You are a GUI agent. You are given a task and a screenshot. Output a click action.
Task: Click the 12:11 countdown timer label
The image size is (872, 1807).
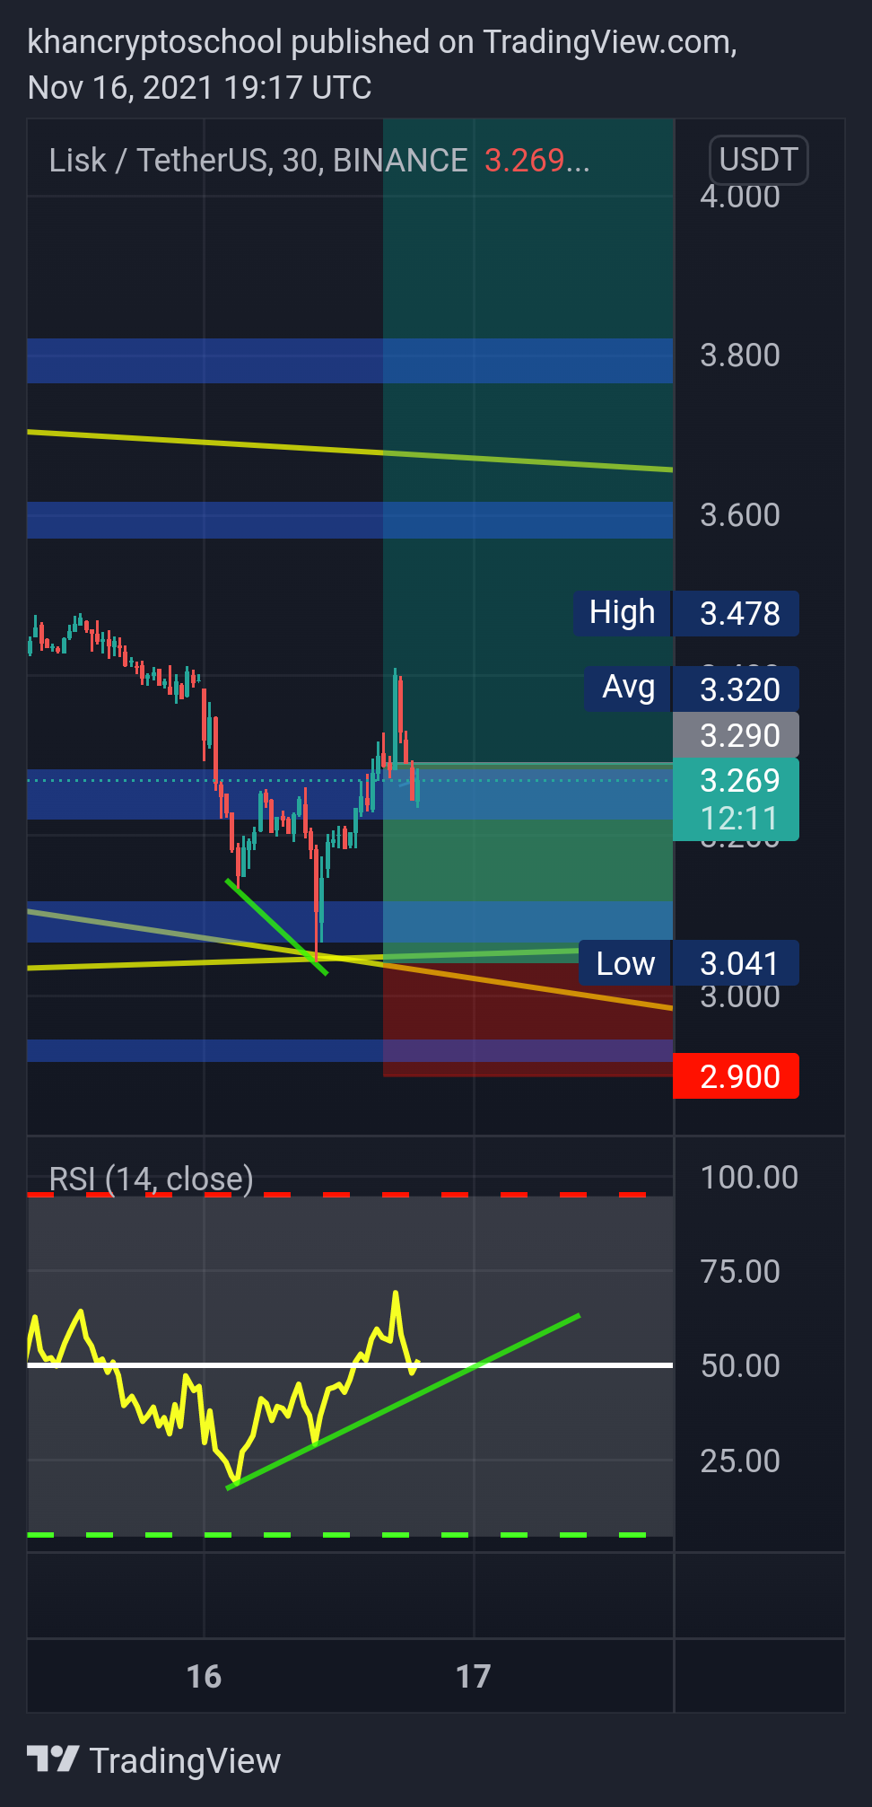click(x=739, y=819)
